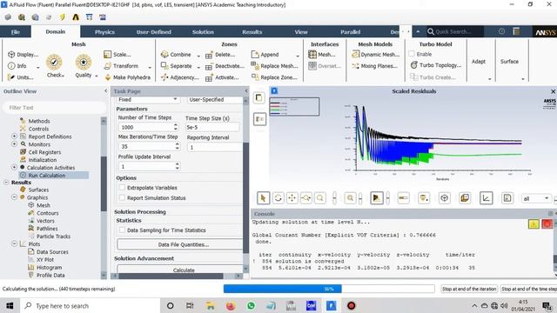
Task: Select the pointer tool in graphics toolbar
Action: (263, 198)
